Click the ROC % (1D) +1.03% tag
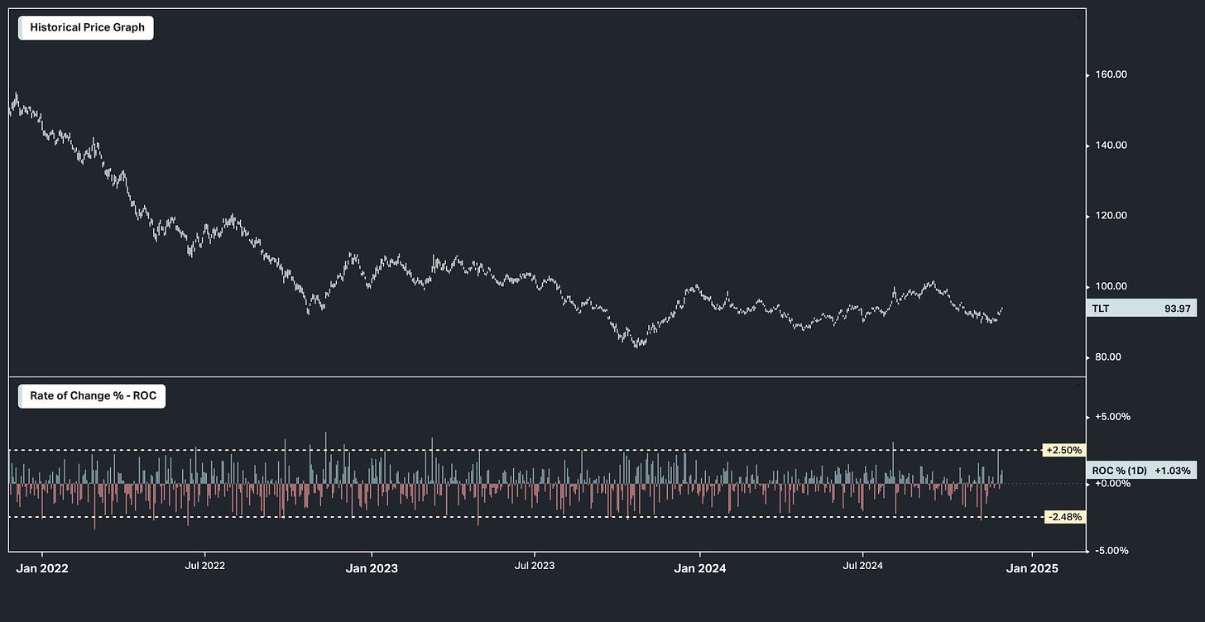The height and width of the screenshot is (622, 1205). pos(1142,471)
